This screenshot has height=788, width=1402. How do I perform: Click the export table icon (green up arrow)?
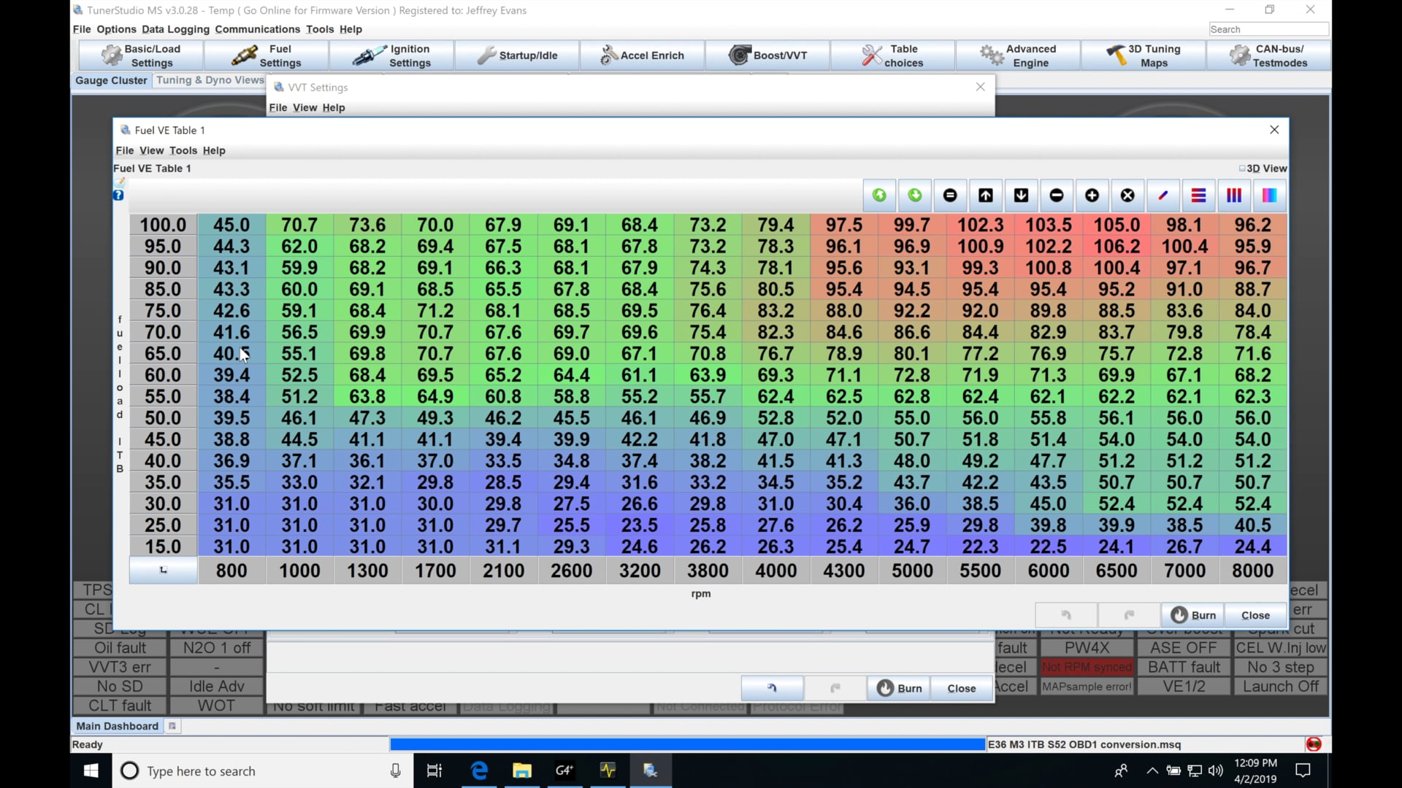(x=879, y=196)
